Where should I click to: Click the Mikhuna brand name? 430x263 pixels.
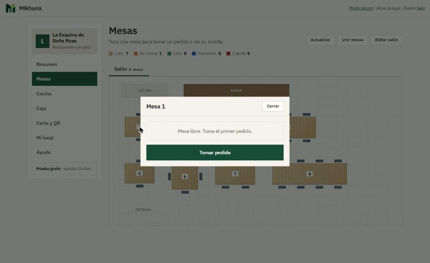(x=30, y=8)
